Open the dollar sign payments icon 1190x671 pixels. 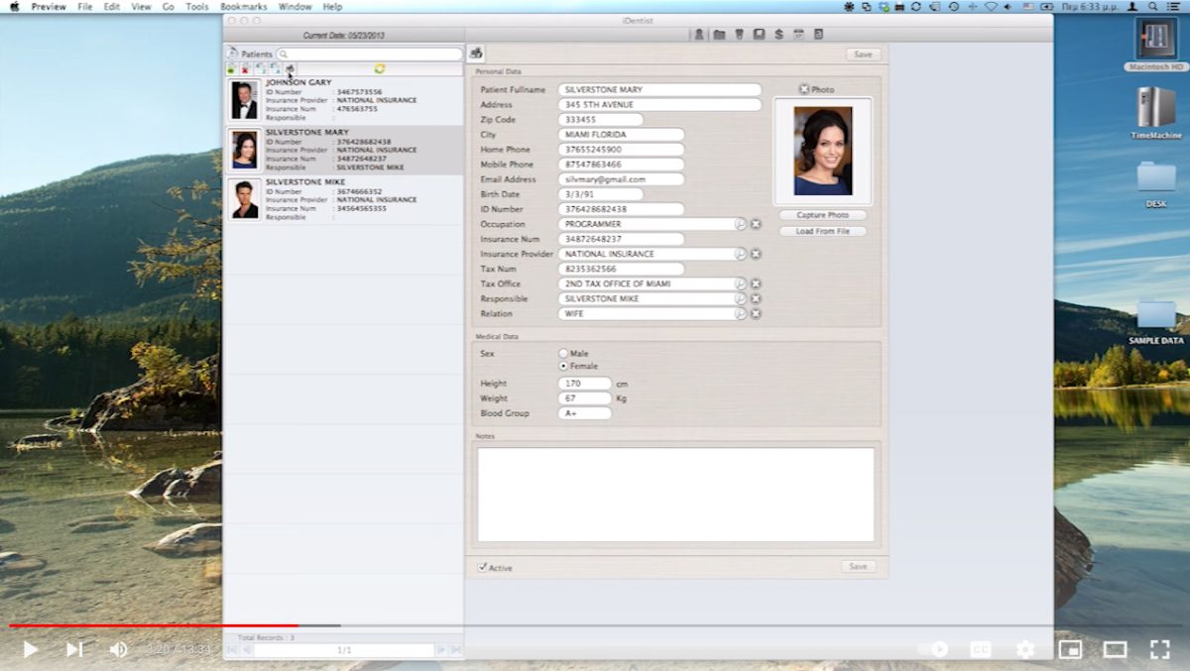tap(778, 35)
